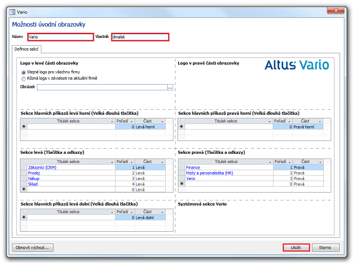Viewport: 354px width, 263px height.
Task: Open Titulek sekce dropdown in Pravá horní table
Action: (269, 122)
